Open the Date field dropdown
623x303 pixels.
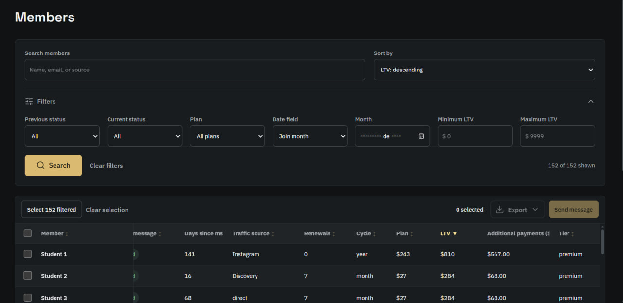pyautogui.click(x=310, y=136)
